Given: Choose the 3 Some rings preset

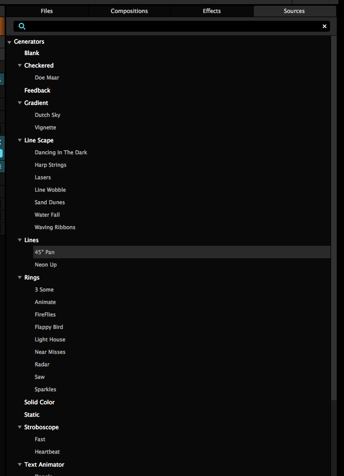Looking at the screenshot, I should 44,289.
